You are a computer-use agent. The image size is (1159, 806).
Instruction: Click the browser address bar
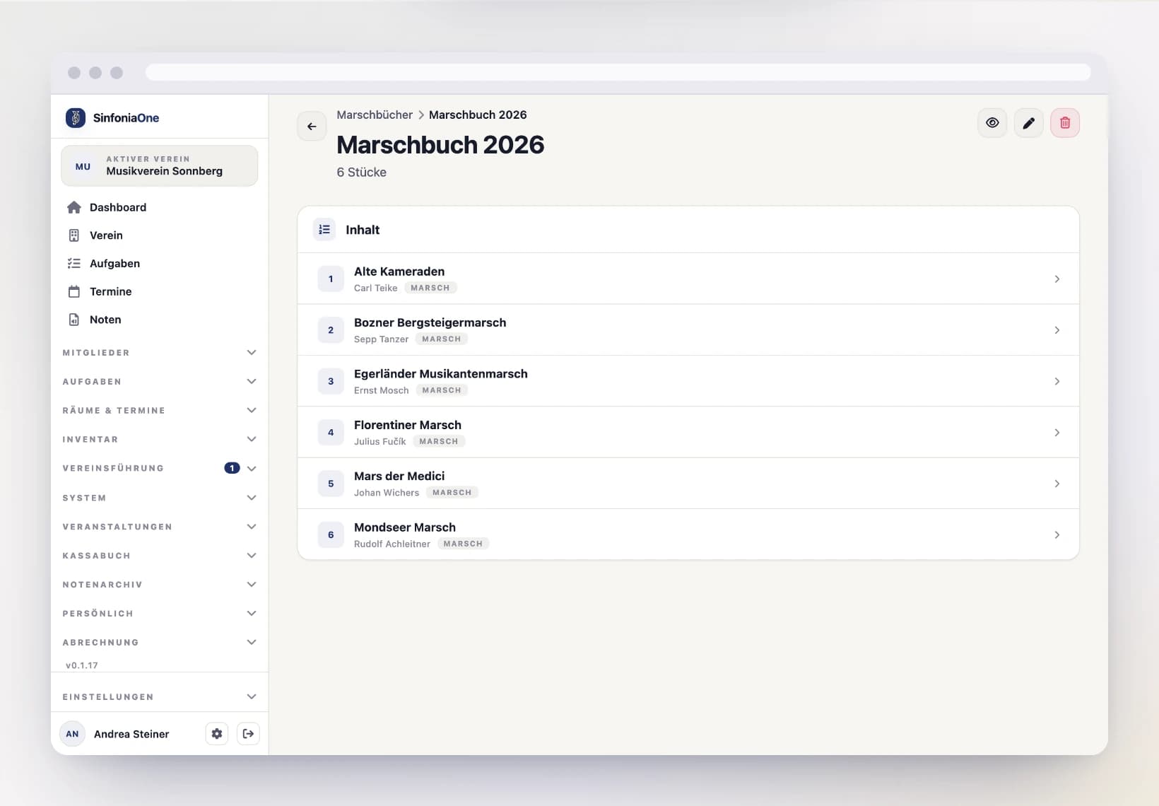pos(618,73)
